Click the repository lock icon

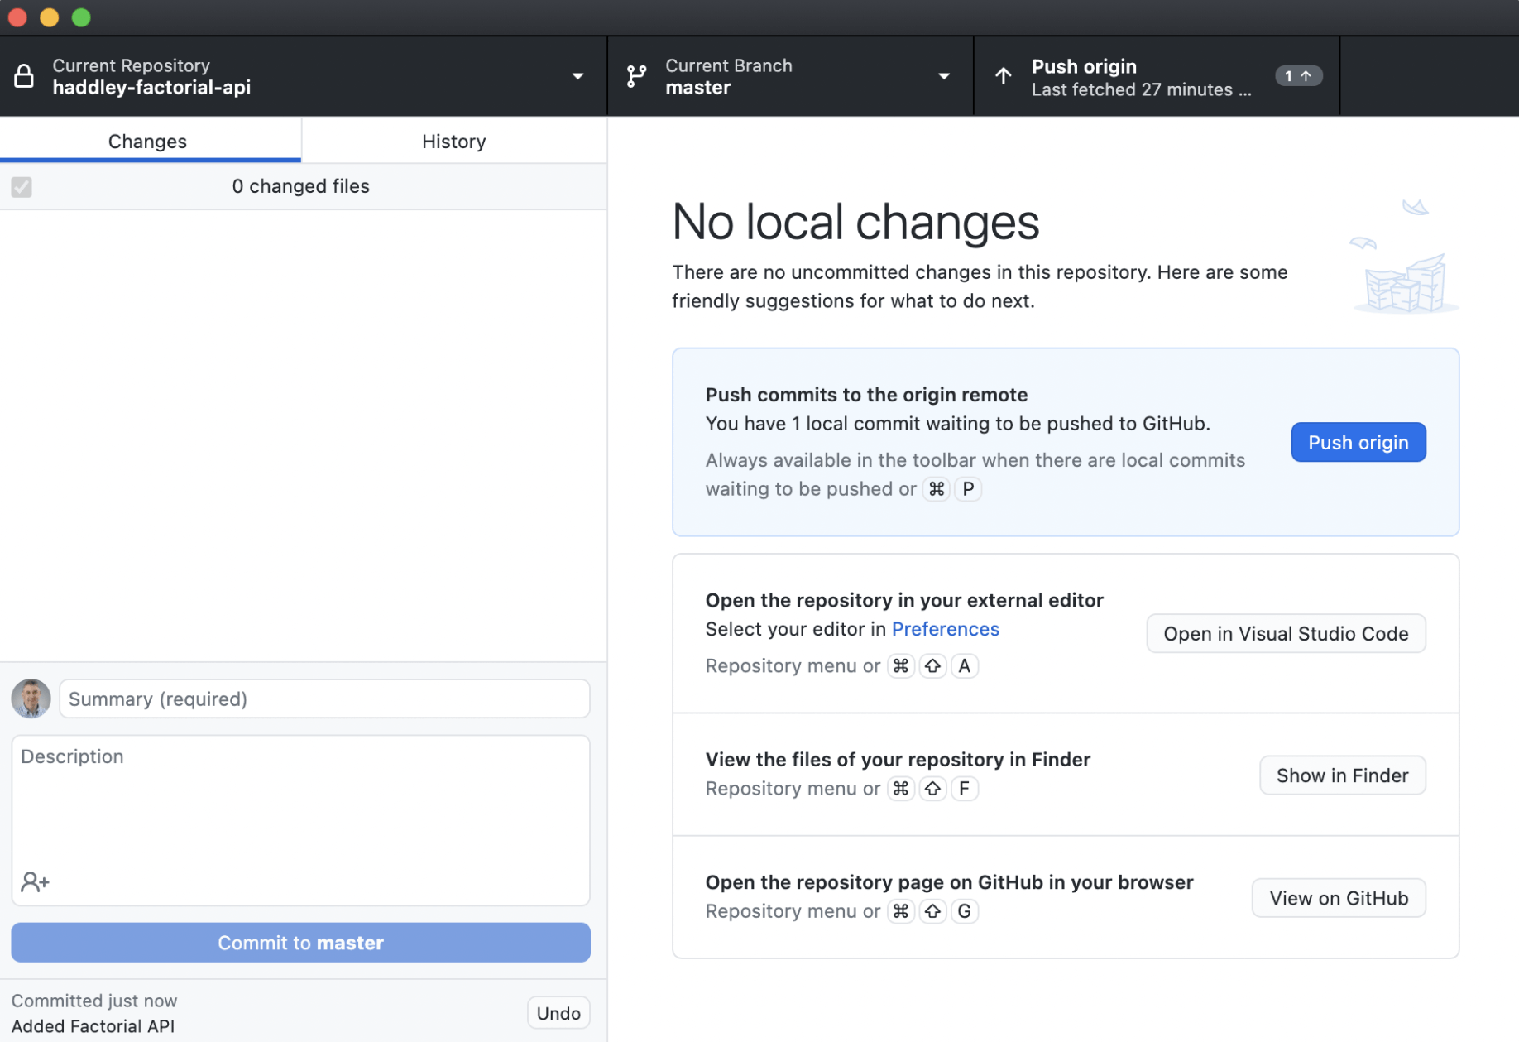(24, 76)
